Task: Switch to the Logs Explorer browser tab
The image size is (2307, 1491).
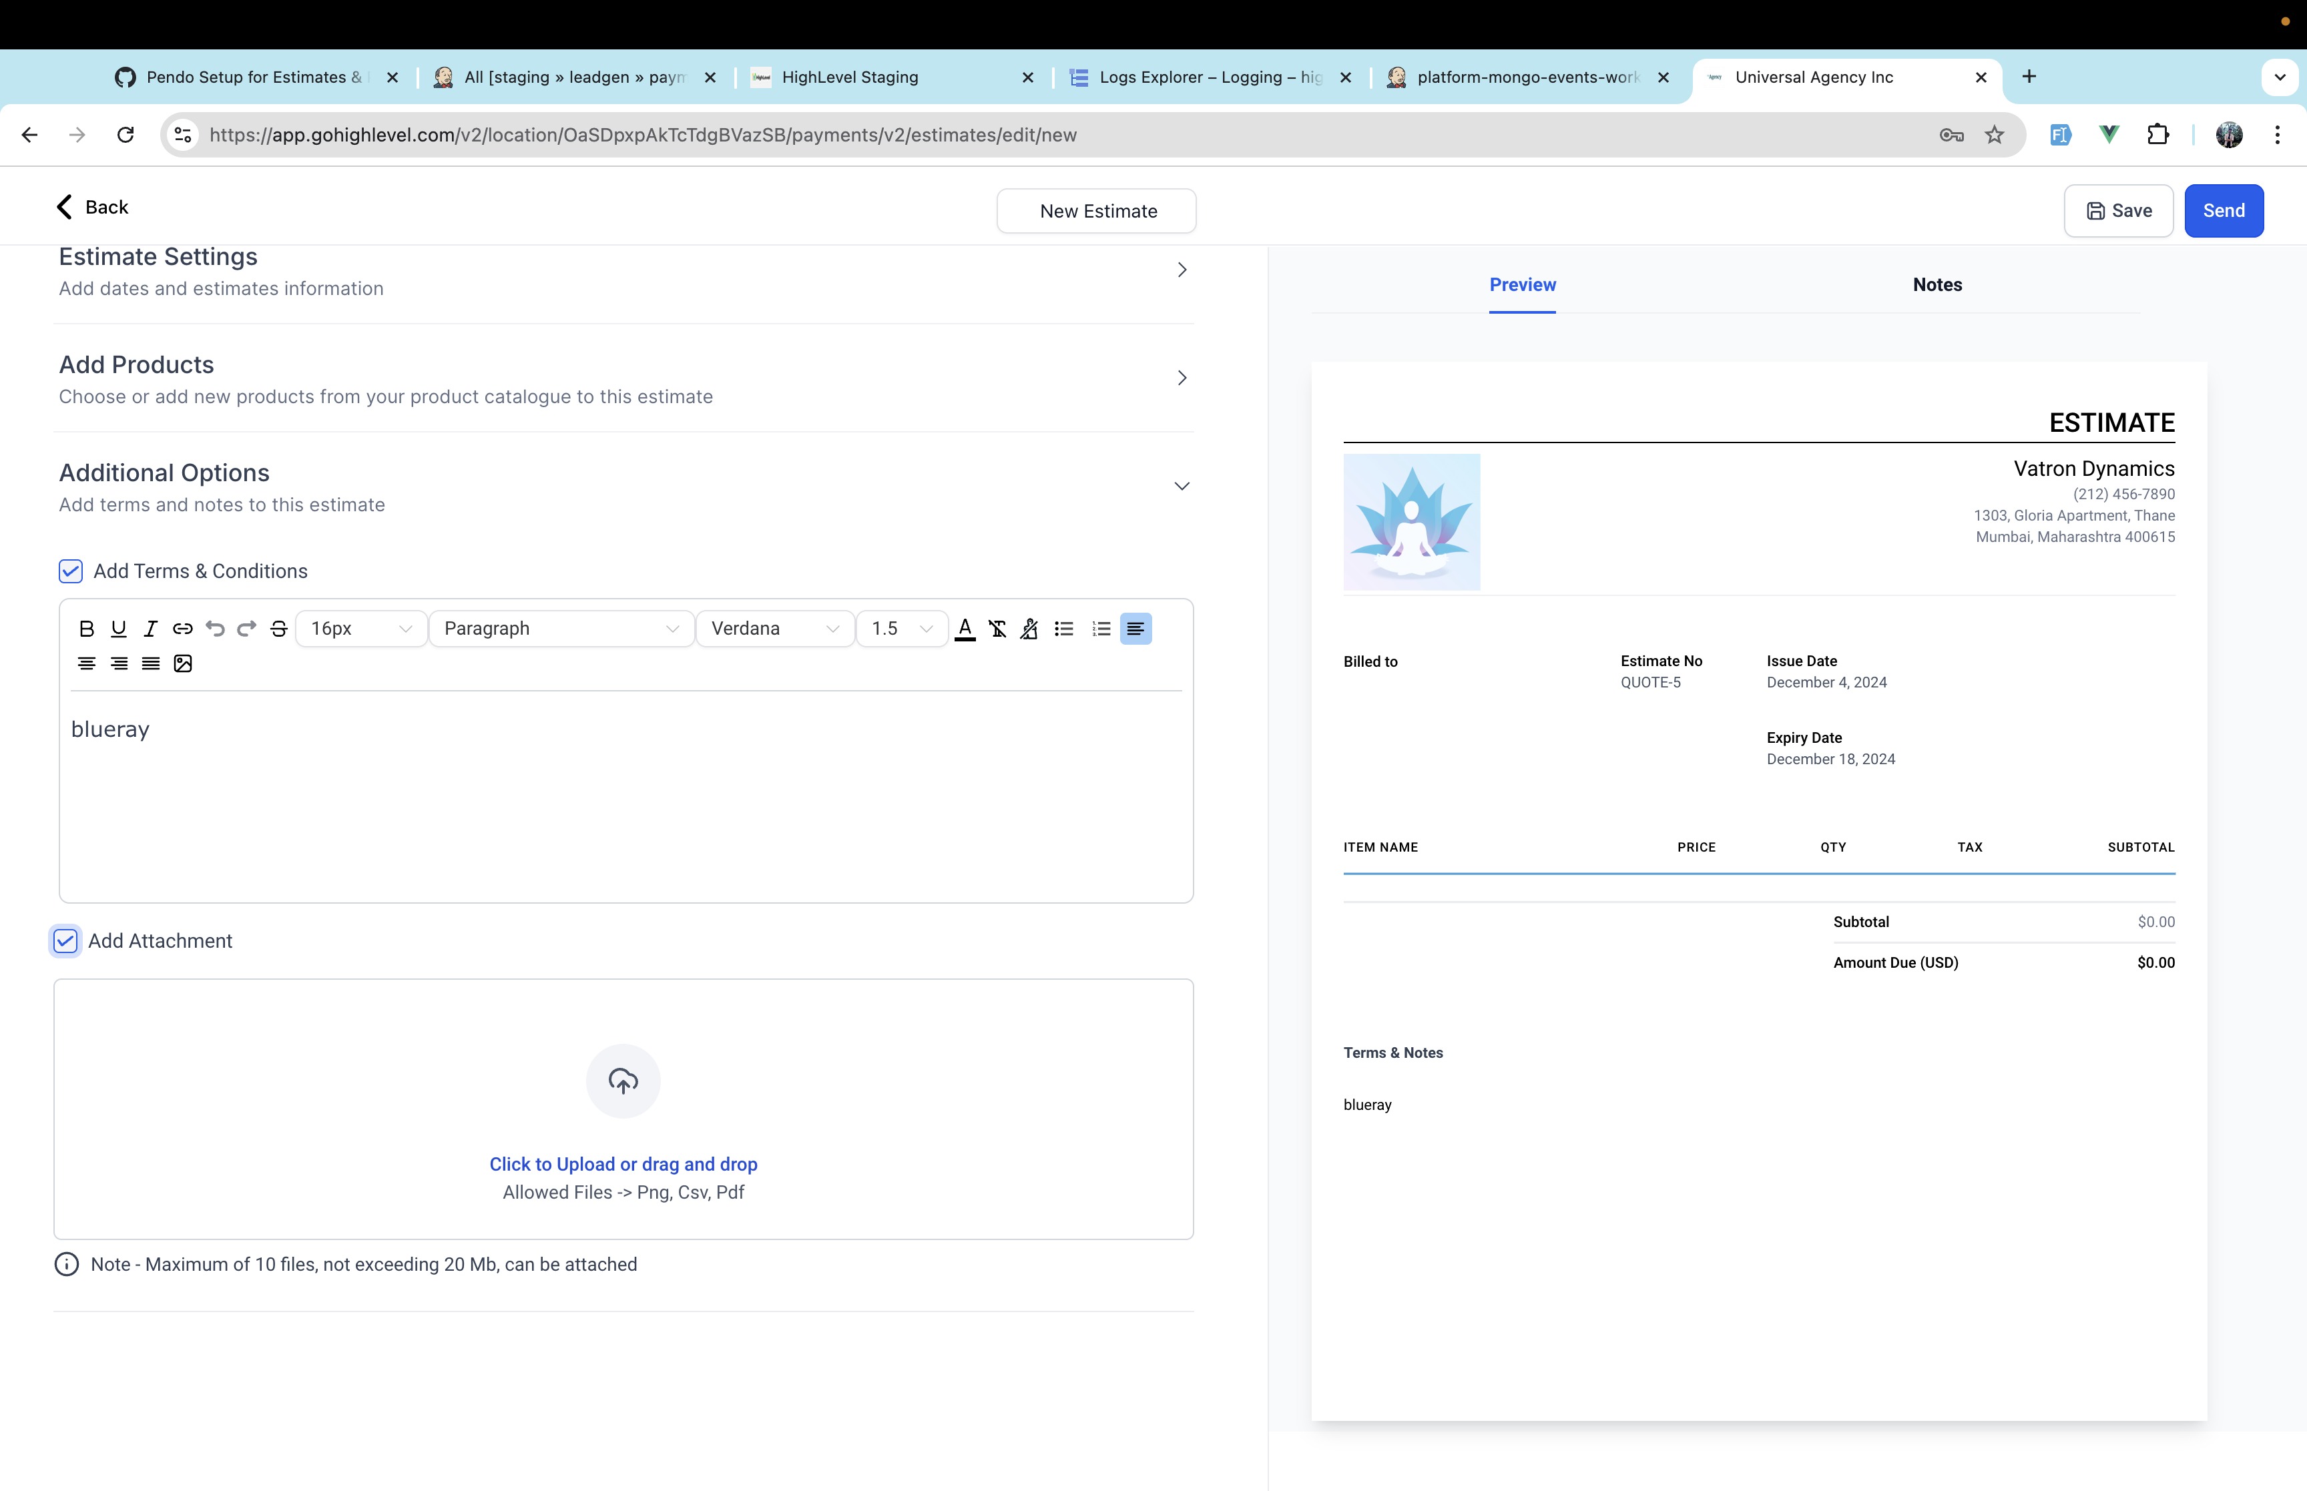Action: [x=1210, y=77]
